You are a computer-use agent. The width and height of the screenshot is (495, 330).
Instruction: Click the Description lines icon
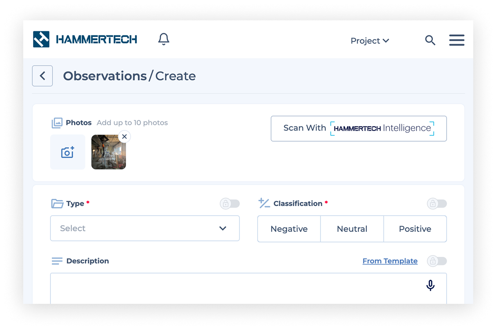coord(57,261)
